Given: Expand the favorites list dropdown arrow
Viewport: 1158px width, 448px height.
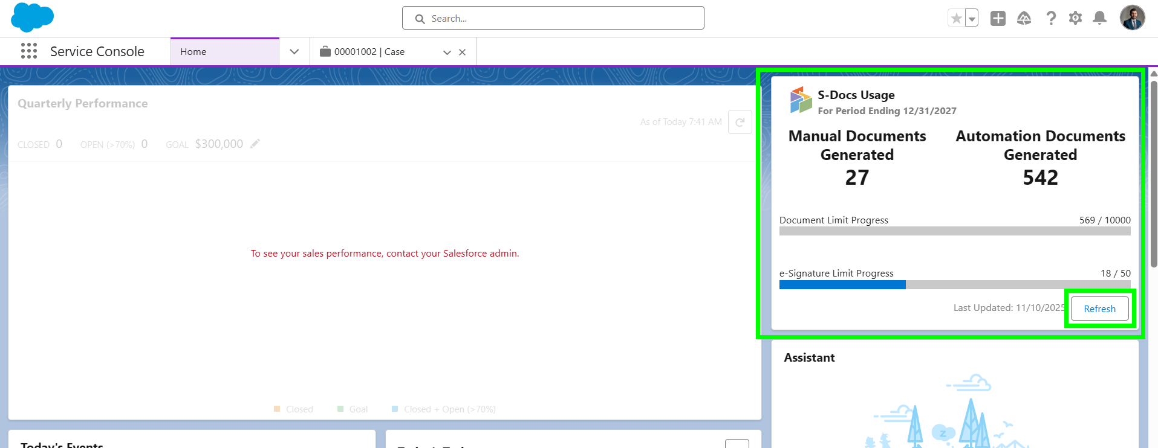Looking at the screenshot, I should 972,19.
